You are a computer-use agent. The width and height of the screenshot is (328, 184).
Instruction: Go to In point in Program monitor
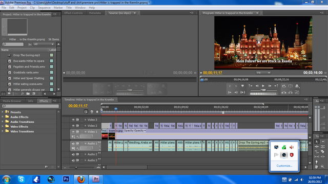point(230,92)
